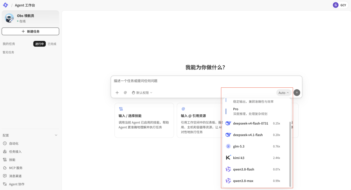This screenshot has width=351, height=190.
Task: Click the send arrow button
Action: [297, 93]
